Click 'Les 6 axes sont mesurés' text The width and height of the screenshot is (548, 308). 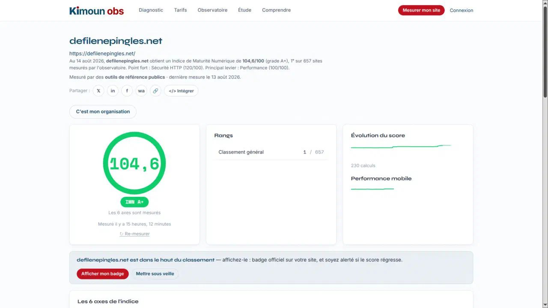coord(134,213)
